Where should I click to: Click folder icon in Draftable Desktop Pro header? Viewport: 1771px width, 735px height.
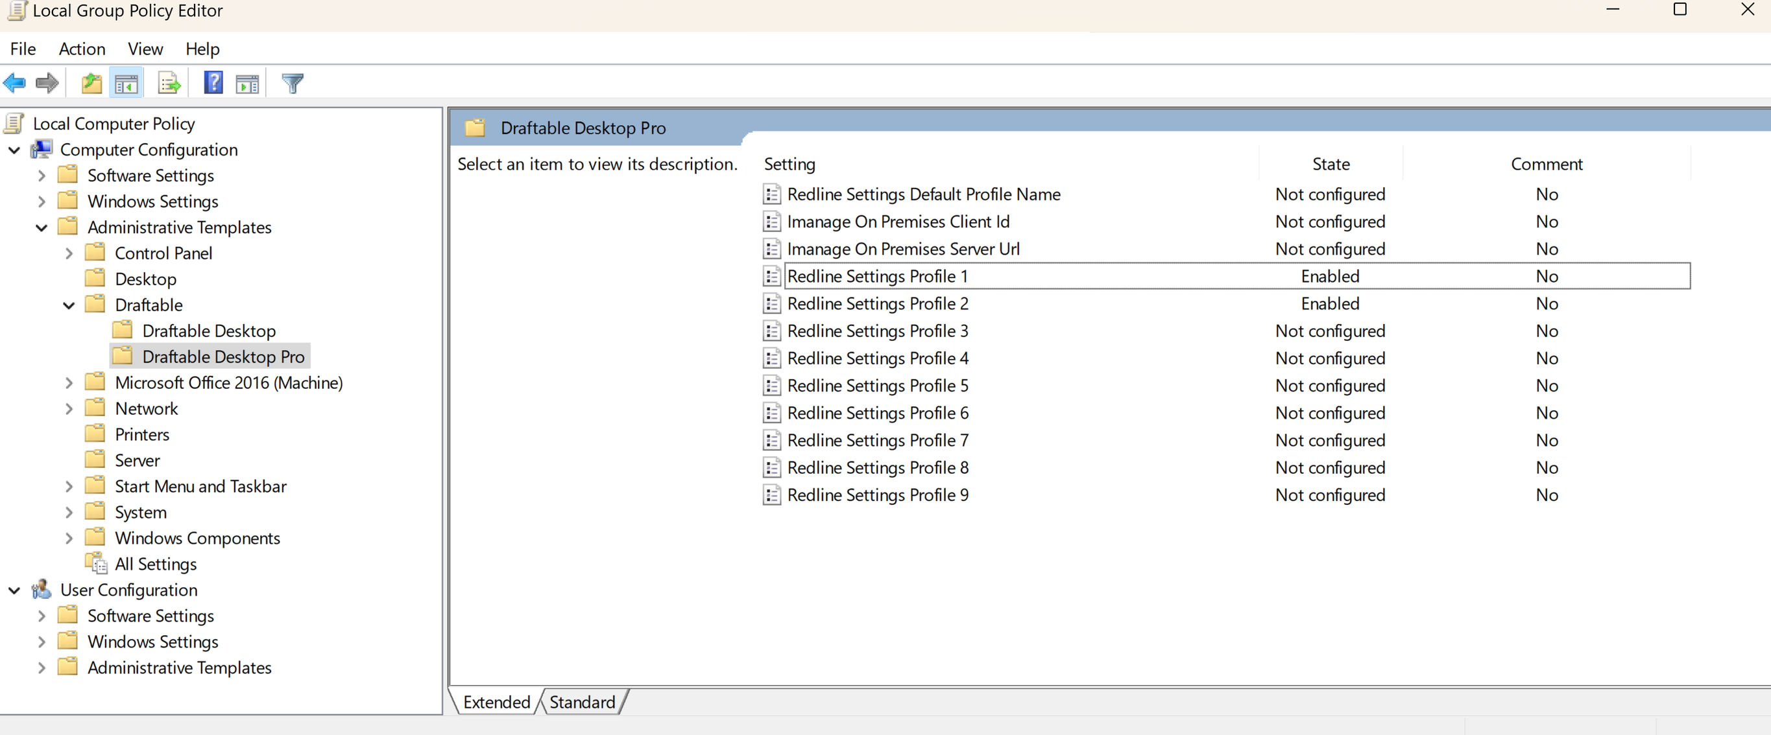pyautogui.click(x=474, y=128)
